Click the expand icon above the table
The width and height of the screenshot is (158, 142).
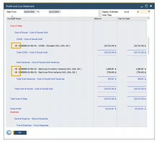[x=148, y=18]
